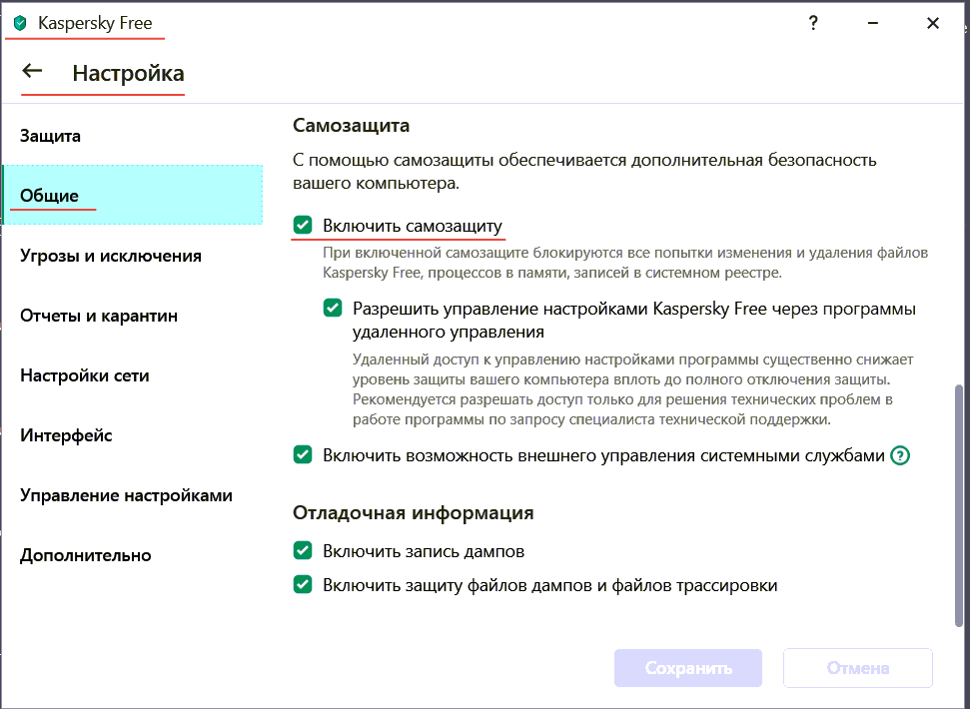The image size is (970, 709).
Task: Click the Kaspersky shield logo icon
Action: [20, 24]
